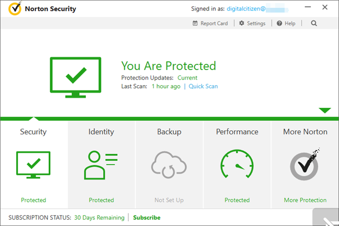Viewport: 339px width, 226px height.
Task: Click the gray corner fold bottom right
Action: pyautogui.click(x=325, y=217)
